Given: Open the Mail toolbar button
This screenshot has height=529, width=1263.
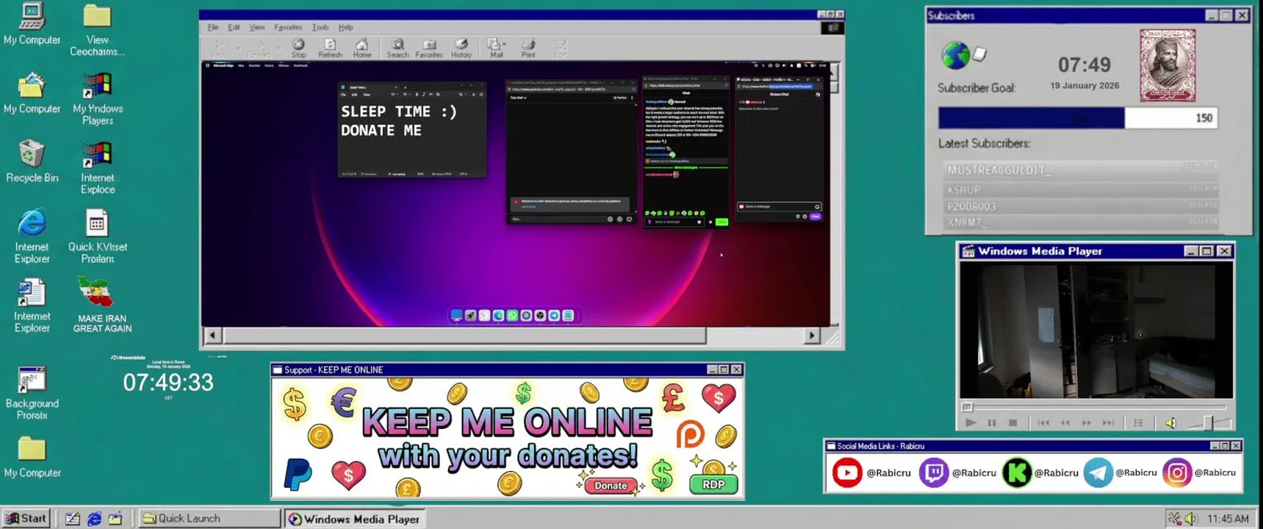Looking at the screenshot, I should pyautogui.click(x=496, y=48).
